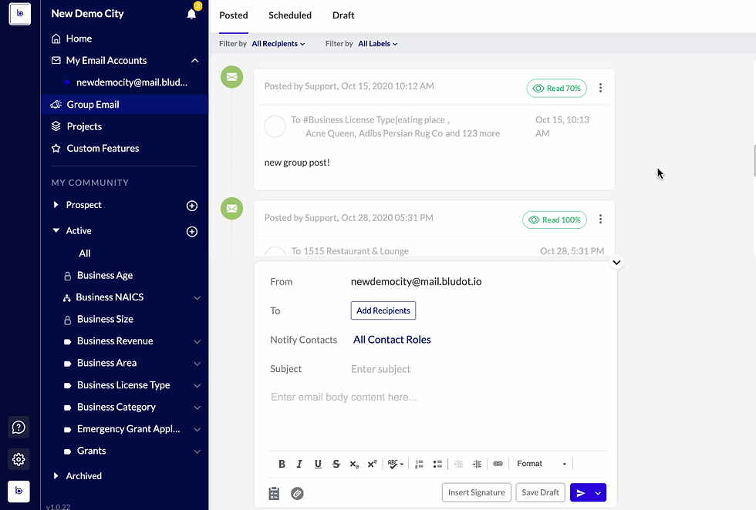Select All under Active
Screen dimensions: 756x510
point(85,253)
